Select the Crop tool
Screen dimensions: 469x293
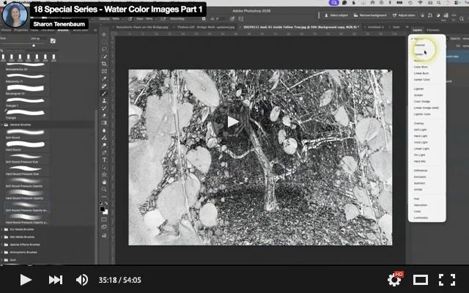click(x=104, y=64)
